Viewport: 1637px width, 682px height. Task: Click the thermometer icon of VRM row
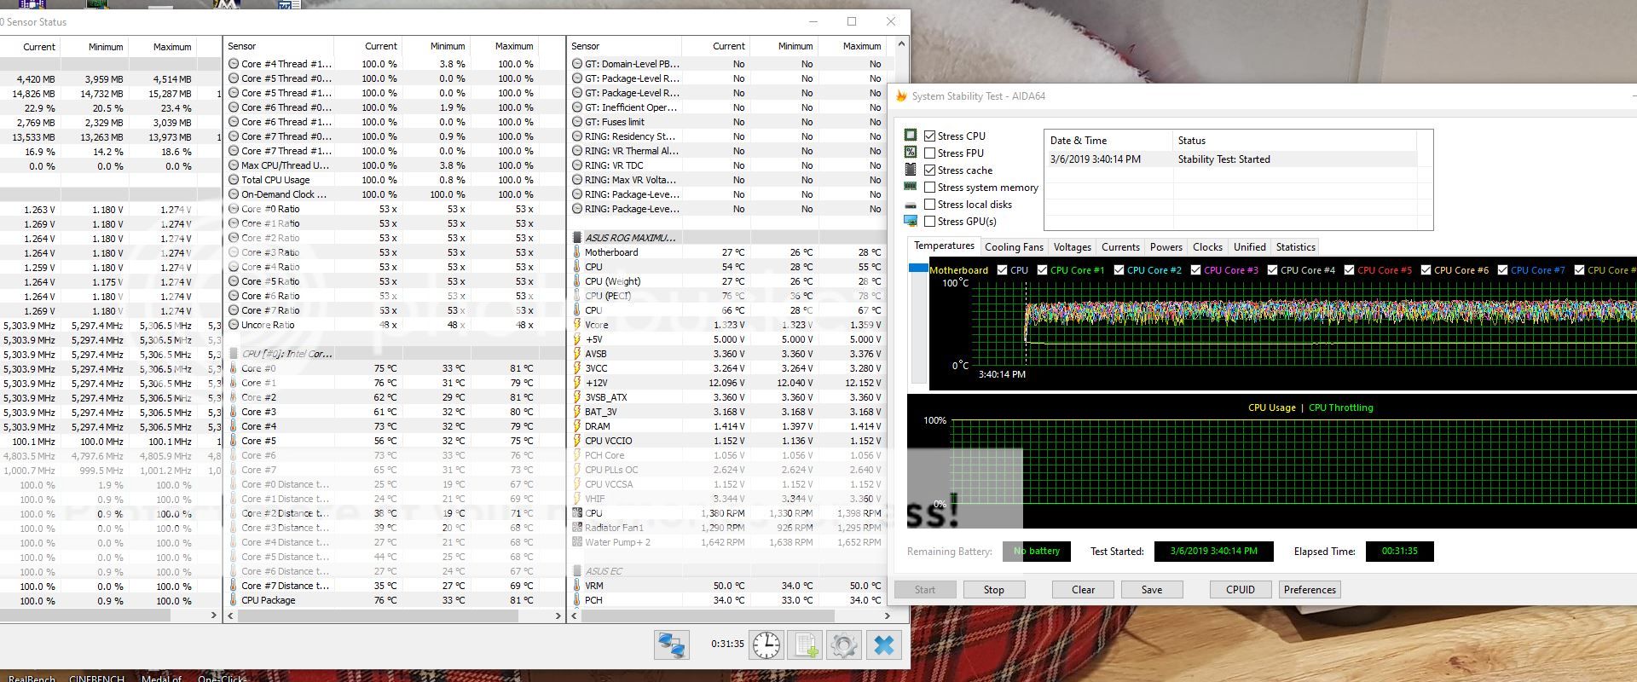[x=577, y=586]
